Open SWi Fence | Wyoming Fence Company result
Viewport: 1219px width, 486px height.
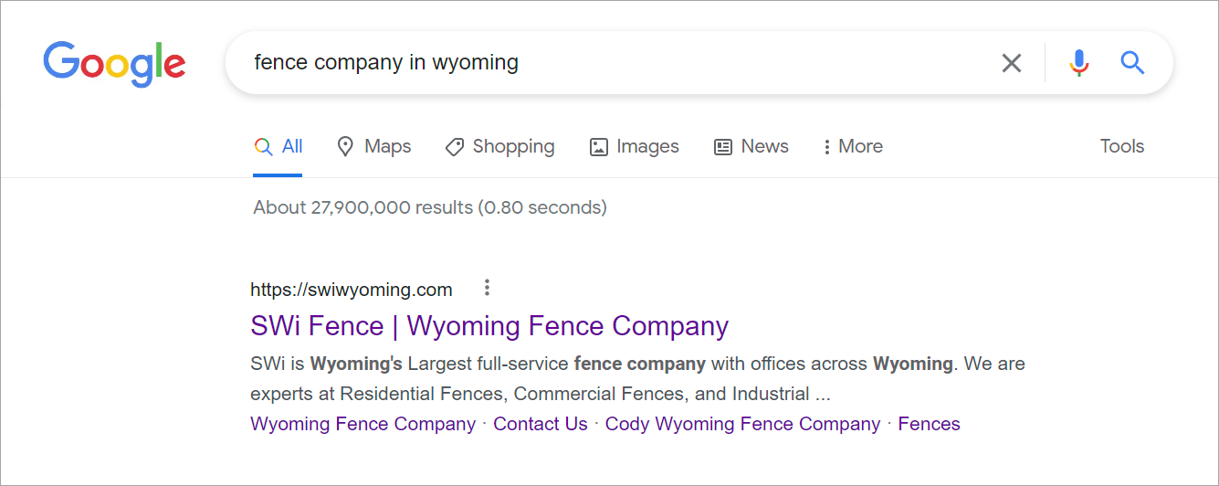[x=489, y=326]
